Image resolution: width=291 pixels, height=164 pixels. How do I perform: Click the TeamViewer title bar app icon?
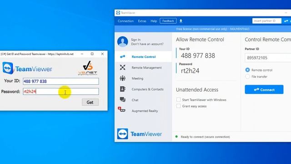coord(118,13)
